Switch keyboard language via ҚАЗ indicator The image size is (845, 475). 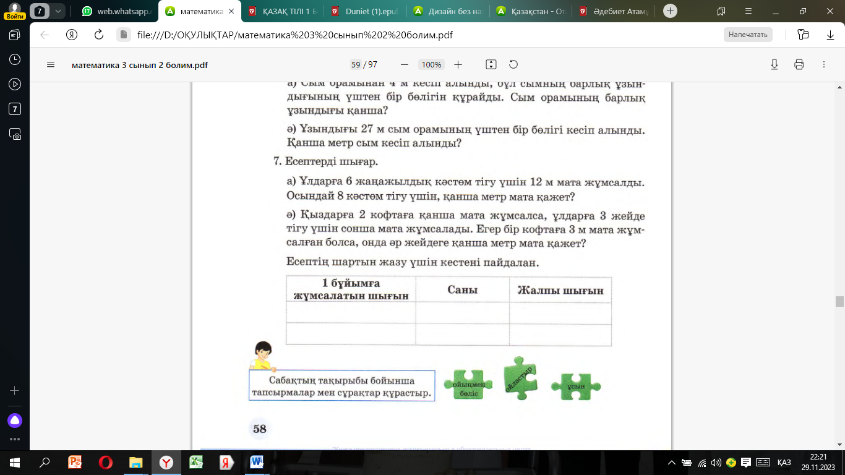coord(784,463)
